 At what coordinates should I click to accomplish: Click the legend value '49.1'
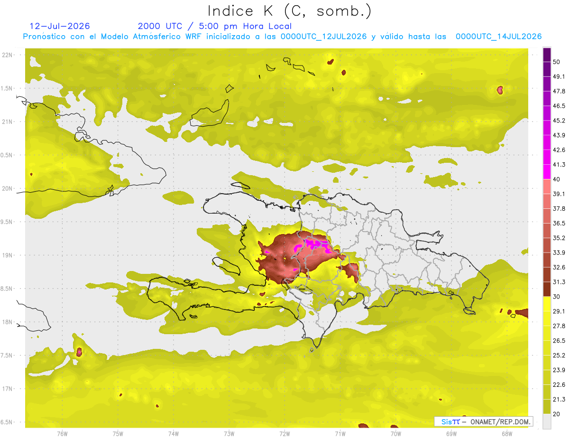click(x=559, y=76)
